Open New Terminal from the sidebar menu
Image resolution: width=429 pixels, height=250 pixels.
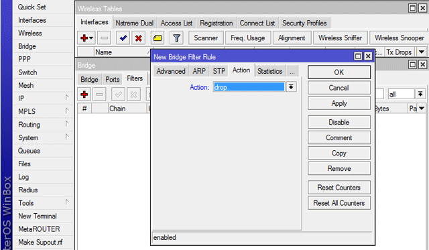pyautogui.click(x=38, y=216)
